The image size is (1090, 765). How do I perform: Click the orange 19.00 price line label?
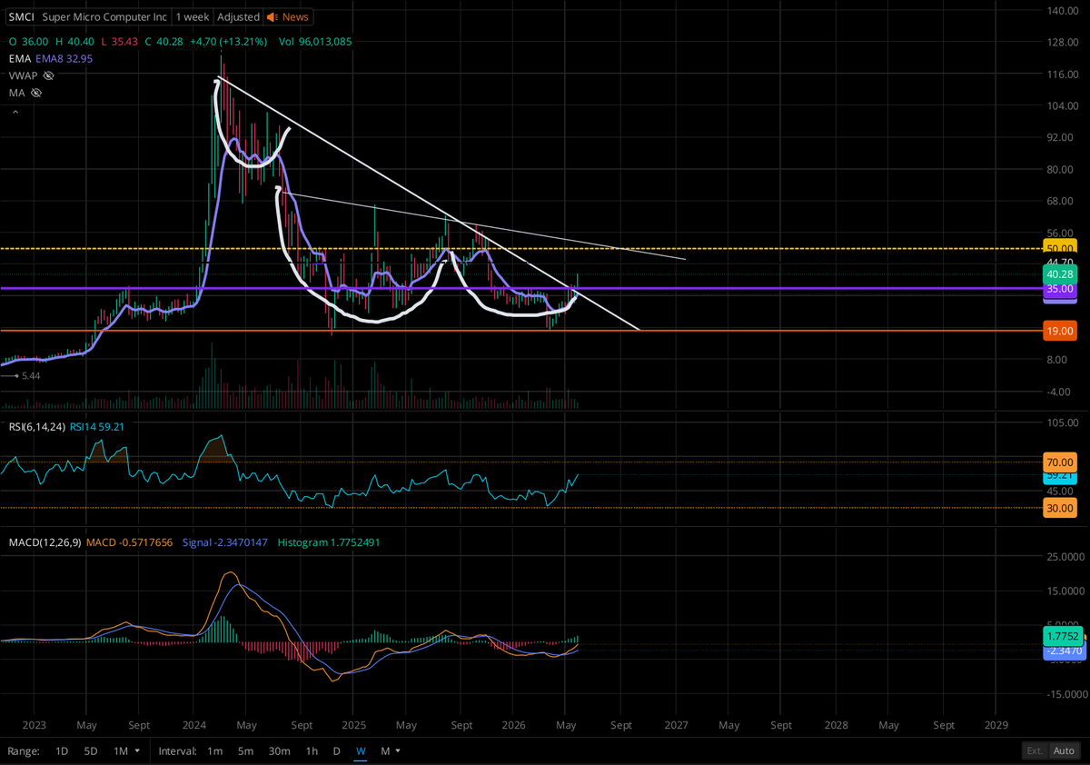click(x=1061, y=332)
